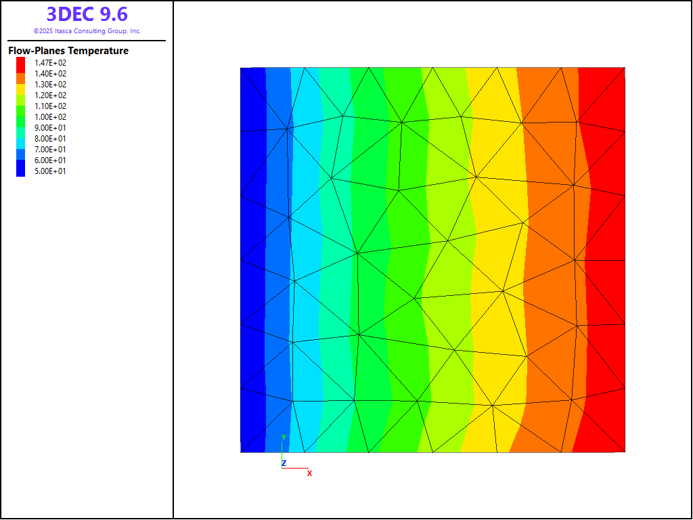The height and width of the screenshot is (520, 693).
Task: Select the 9.00E+01 legend value label
Action: pos(51,128)
